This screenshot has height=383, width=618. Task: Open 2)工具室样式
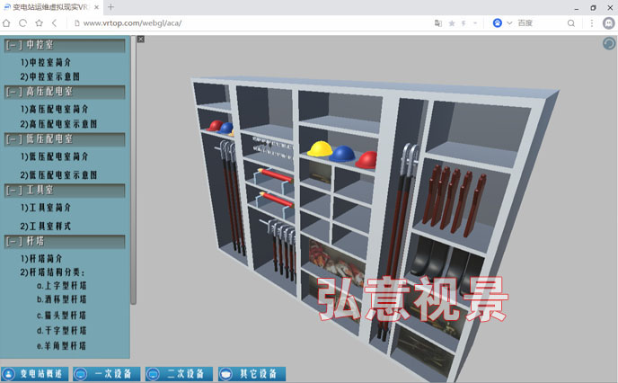[x=46, y=227]
